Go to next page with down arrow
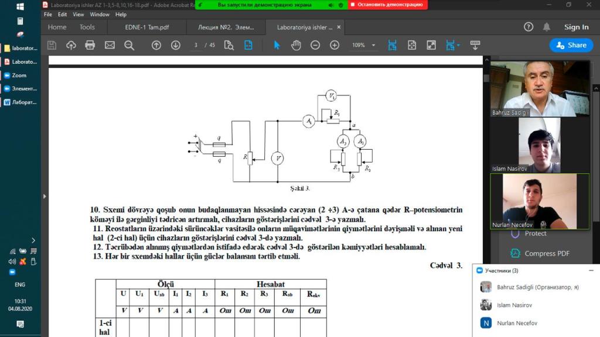Viewport: 600px width, 337px height. tap(176, 45)
